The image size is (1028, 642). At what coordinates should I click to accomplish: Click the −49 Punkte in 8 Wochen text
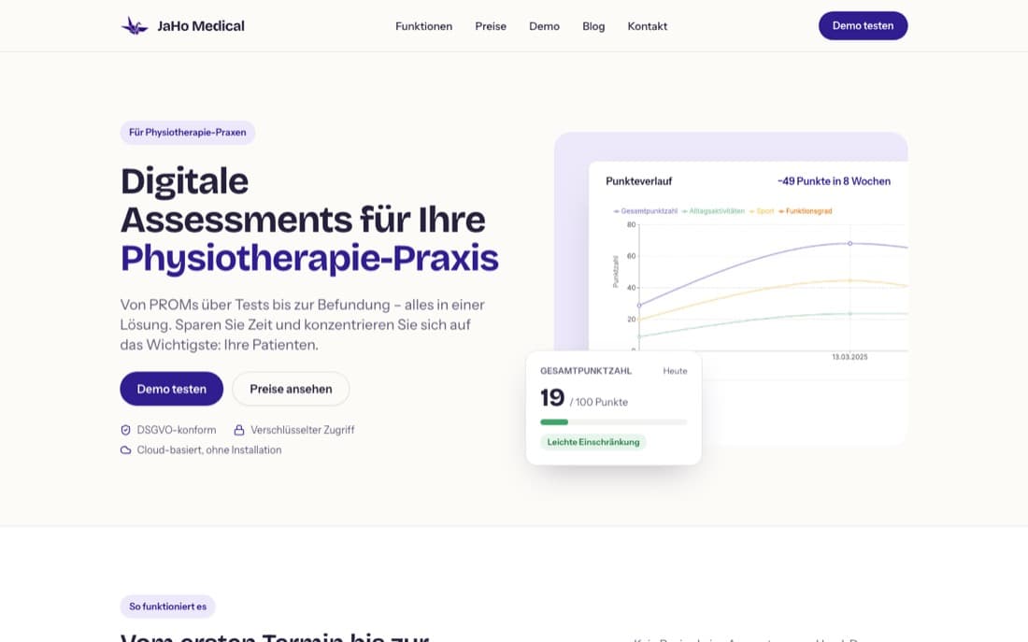pyautogui.click(x=834, y=181)
